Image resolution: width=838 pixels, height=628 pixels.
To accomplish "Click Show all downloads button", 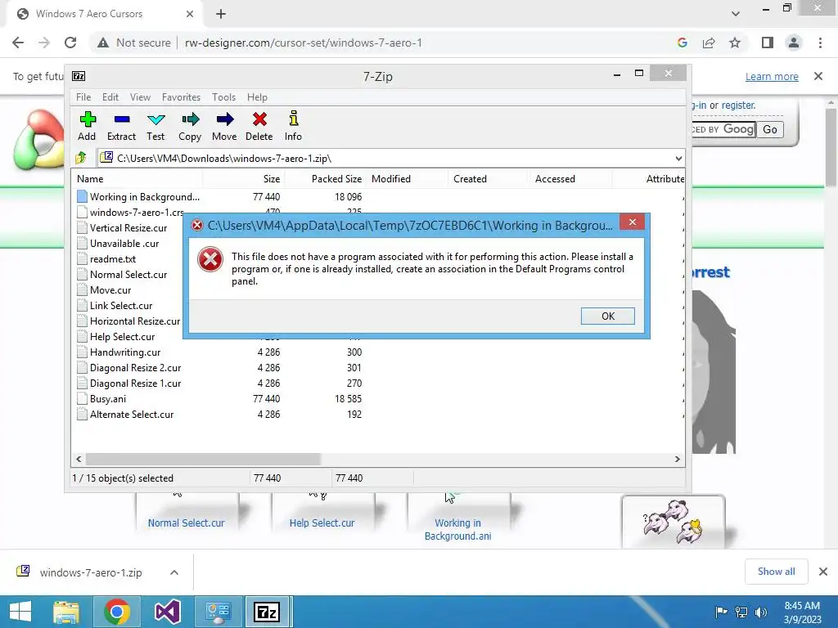I will point(776,572).
